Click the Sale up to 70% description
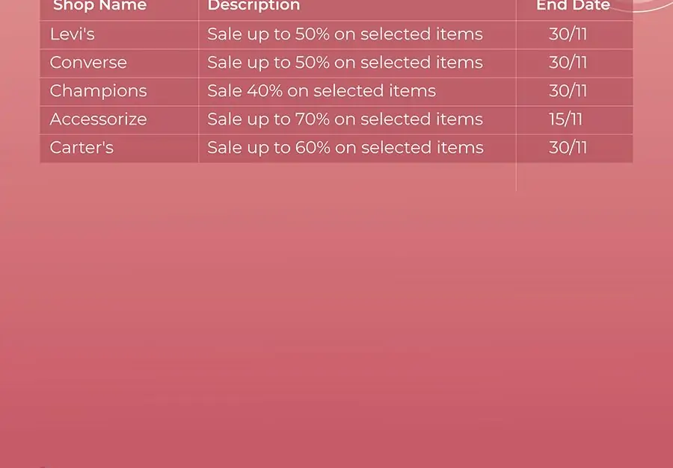Image resolution: width=673 pixels, height=468 pixels. coord(345,119)
